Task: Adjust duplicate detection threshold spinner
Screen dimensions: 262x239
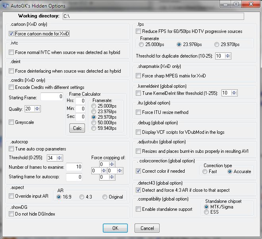Action: [x=227, y=56]
